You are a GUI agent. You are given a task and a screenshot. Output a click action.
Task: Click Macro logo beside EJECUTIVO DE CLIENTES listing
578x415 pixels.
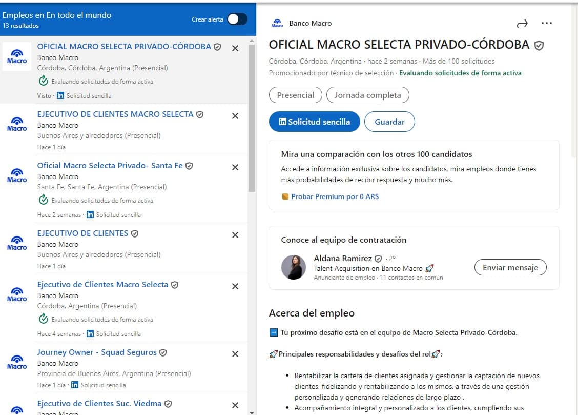(x=17, y=242)
